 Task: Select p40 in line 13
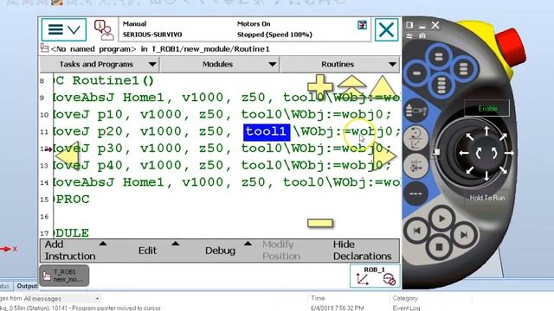(x=110, y=165)
